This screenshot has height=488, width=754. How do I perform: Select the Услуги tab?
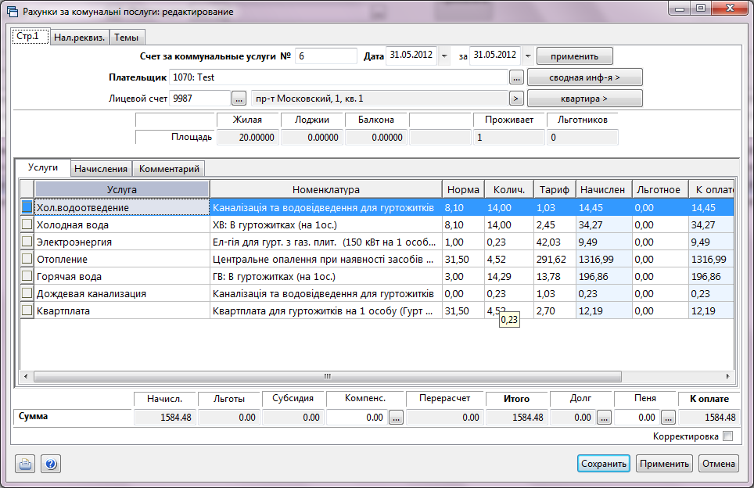(x=43, y=167)
